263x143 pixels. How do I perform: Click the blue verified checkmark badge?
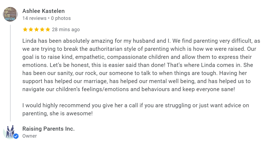click(x=16, y=136)
